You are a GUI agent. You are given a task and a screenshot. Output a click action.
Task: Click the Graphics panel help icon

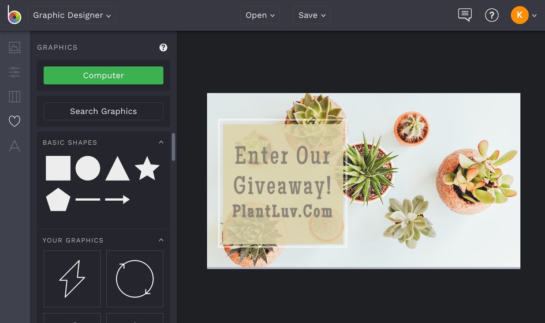point(163,47)
